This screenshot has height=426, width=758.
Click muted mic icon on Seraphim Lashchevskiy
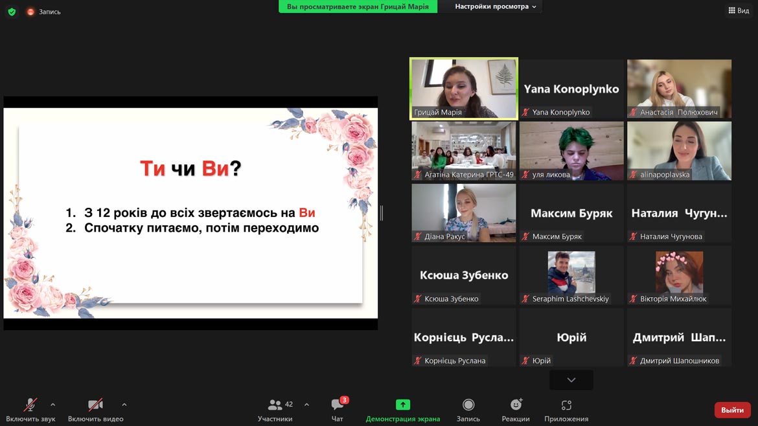point(525,298)
